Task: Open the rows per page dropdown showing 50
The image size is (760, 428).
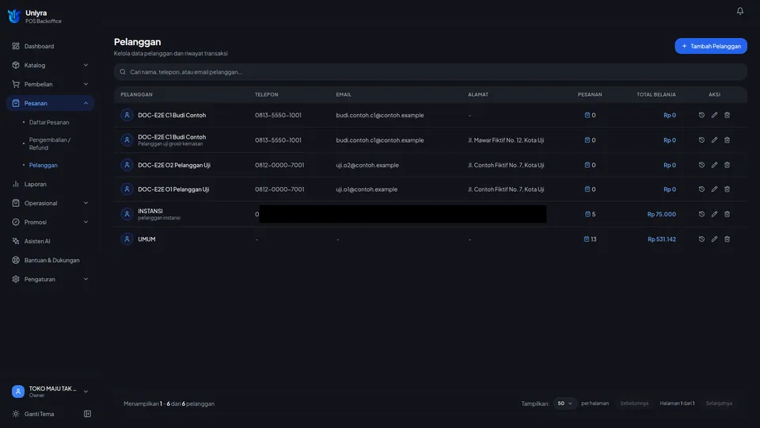Action: [x=564, y=403]
